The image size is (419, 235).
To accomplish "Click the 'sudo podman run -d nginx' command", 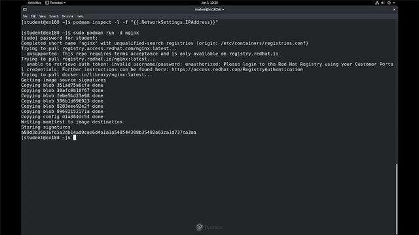I will tap(106, 33).
